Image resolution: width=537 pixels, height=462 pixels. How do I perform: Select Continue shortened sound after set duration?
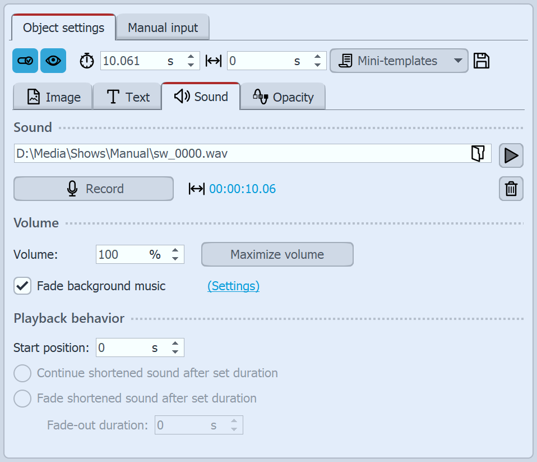tap(22, 373)
